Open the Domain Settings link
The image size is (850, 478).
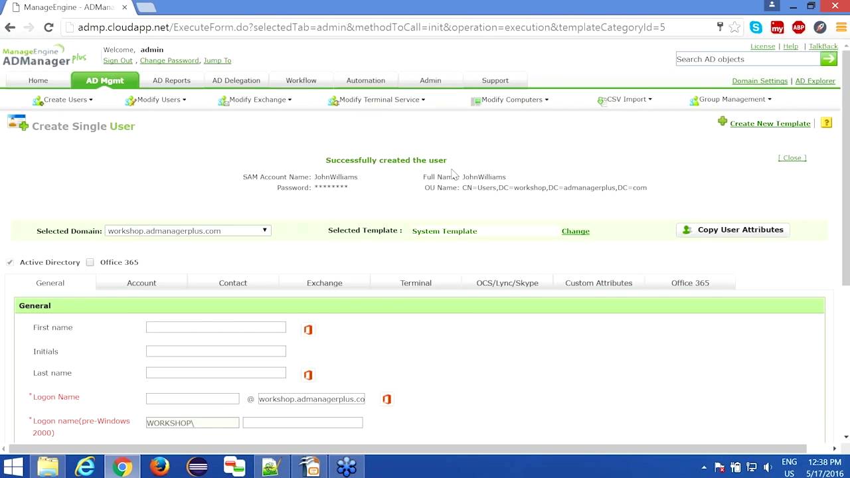(760, 81)
